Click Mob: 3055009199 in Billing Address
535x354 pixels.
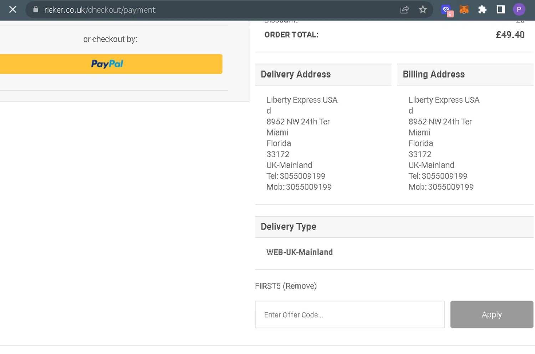click(441, 187)
